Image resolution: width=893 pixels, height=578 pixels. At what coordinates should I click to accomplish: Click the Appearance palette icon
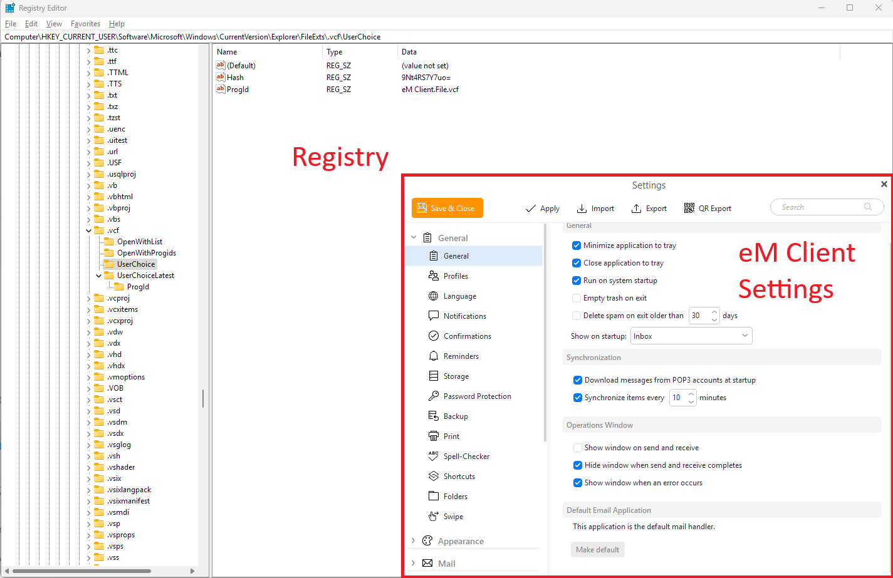[x=427, y=541]
